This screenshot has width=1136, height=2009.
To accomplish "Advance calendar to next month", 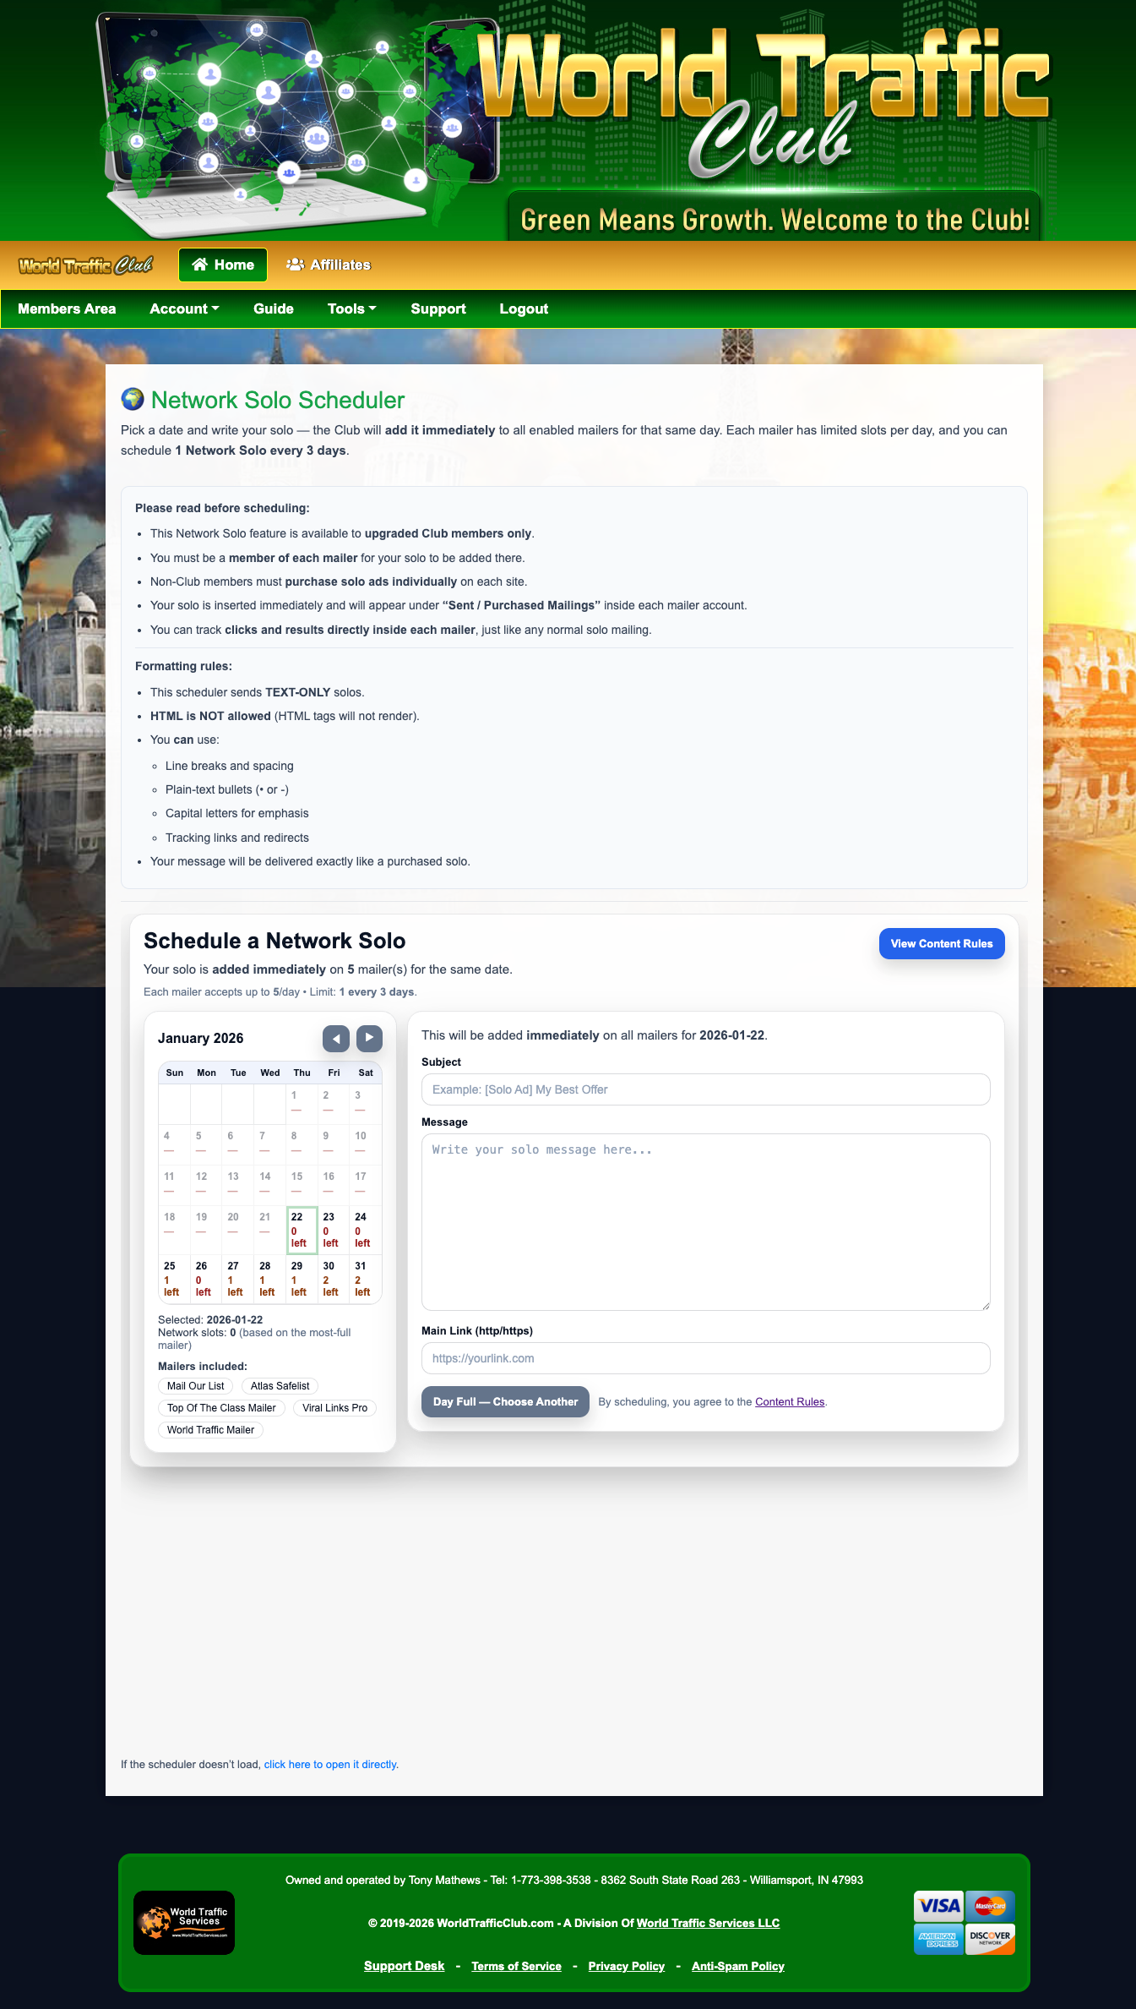I will click(369, 1038).
